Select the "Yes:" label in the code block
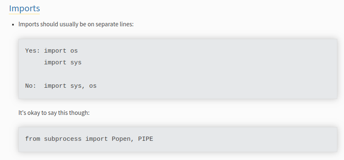 [33, 51]
